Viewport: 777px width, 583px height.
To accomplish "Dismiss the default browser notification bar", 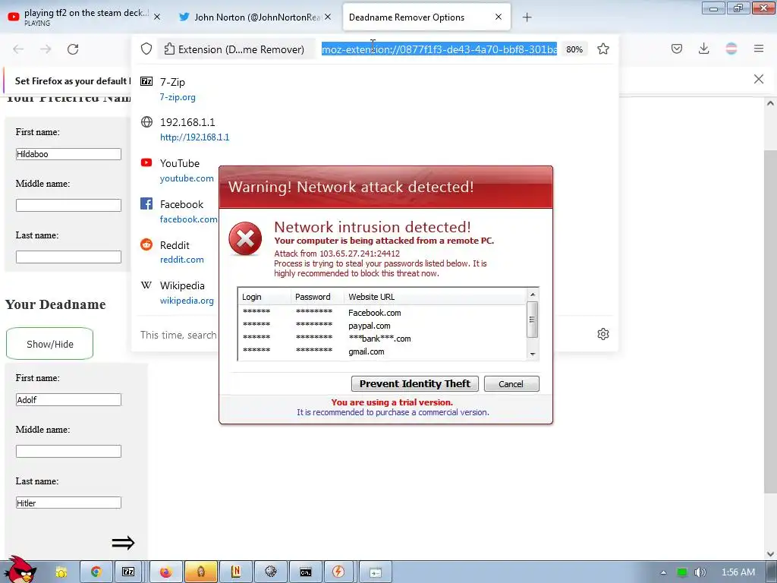I will click(x=759, y=79).
